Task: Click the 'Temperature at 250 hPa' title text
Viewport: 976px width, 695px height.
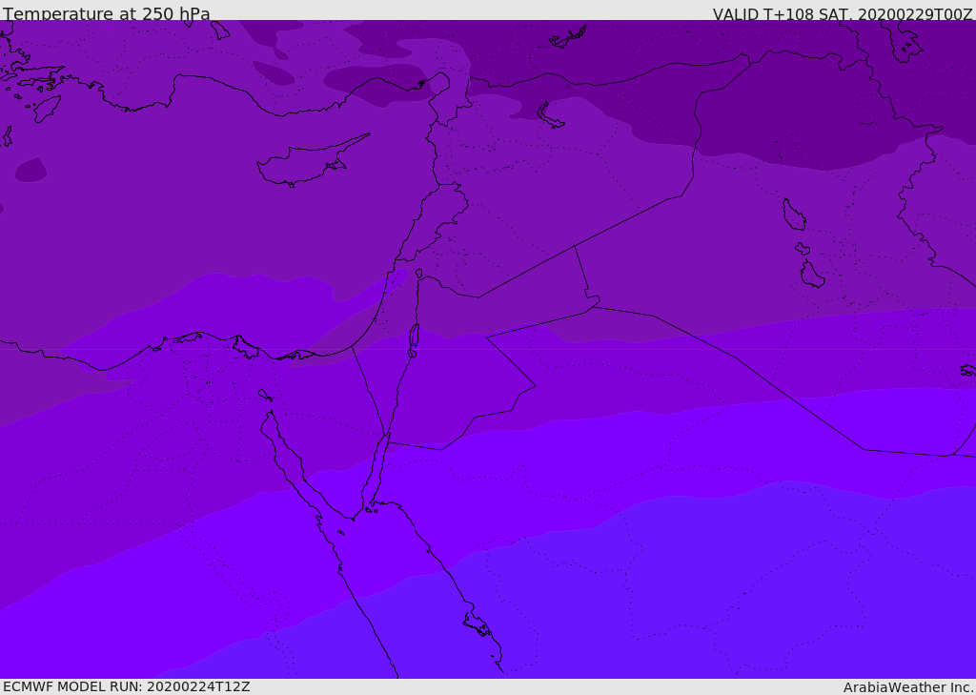Action: tap(106, 14)
